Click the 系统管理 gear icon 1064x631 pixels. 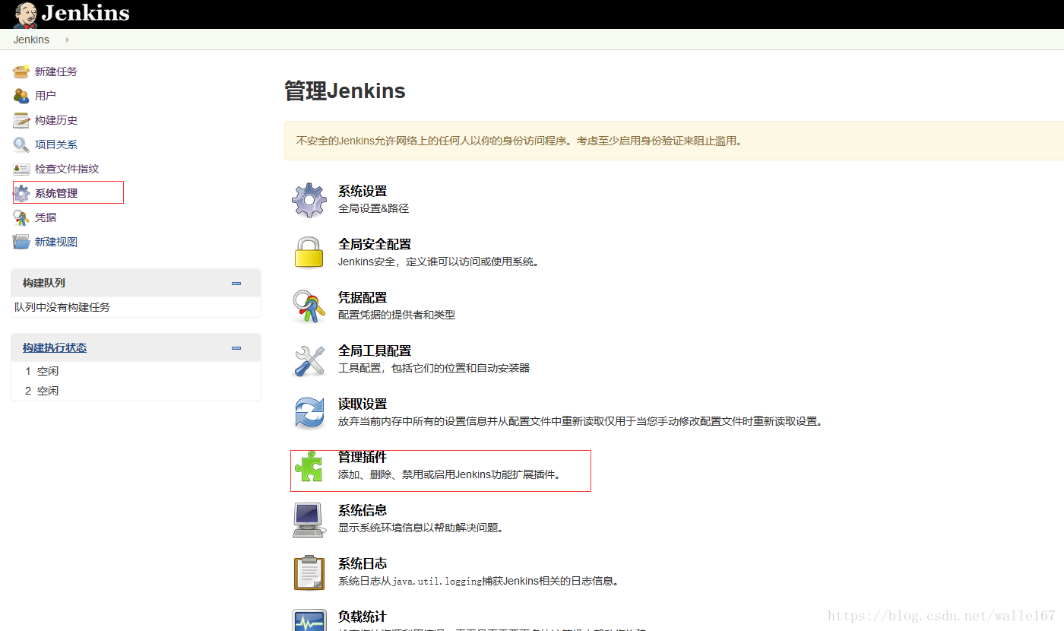click(21, 193)
